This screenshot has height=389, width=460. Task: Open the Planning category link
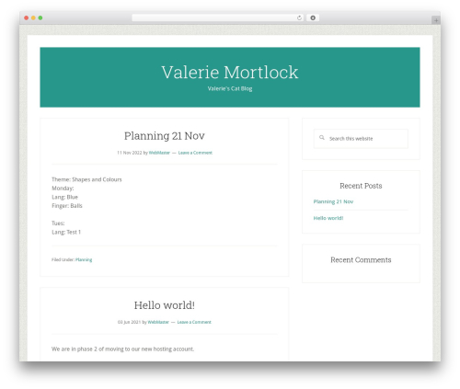84,259
